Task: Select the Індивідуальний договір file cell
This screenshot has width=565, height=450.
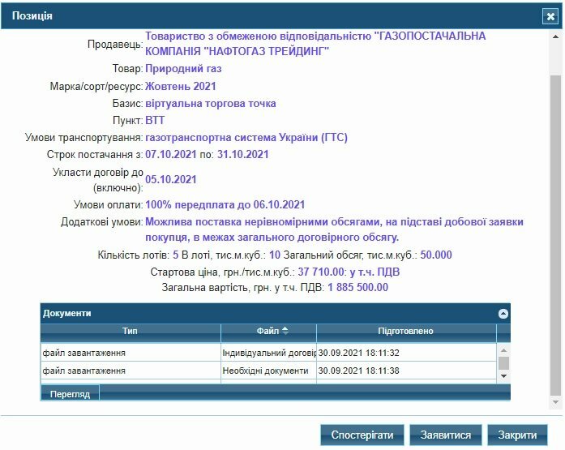Action: [x=269, y=353]
